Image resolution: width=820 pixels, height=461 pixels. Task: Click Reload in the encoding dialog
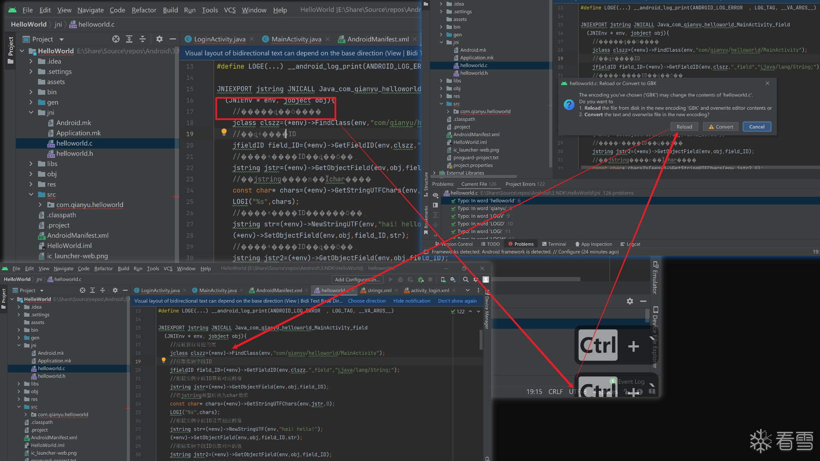(x=684, y=127)
